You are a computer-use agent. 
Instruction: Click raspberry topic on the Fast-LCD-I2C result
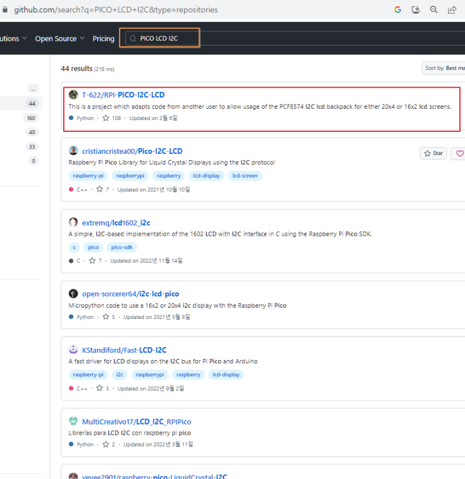coord(188,375)
